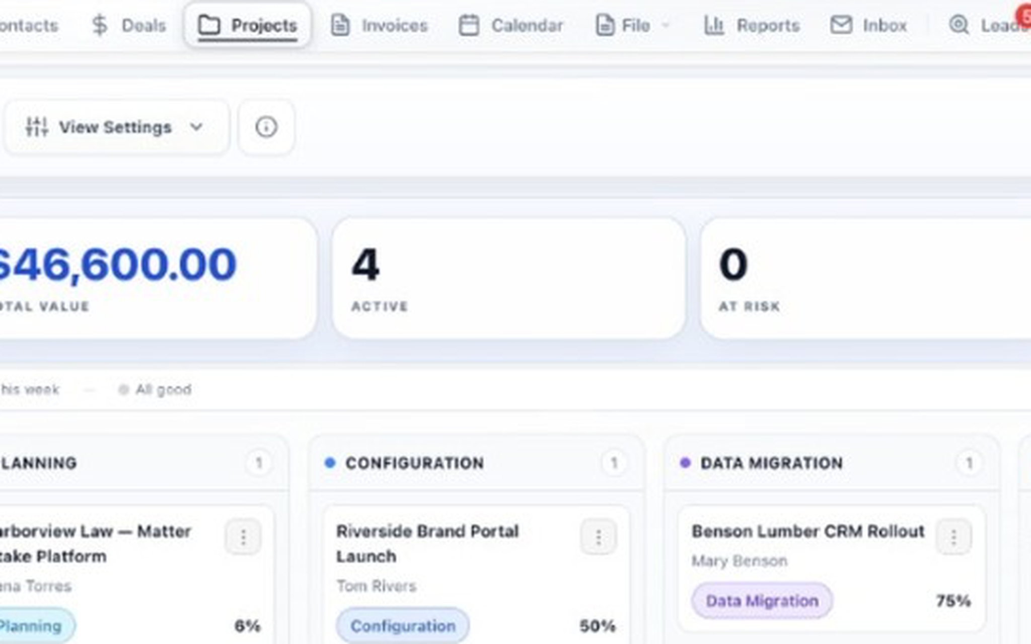Viewport: 1031px width, 644px height.
Task: Open Benson Lumber CRM Rollout options menu
Action: click(x=953, y=537)
